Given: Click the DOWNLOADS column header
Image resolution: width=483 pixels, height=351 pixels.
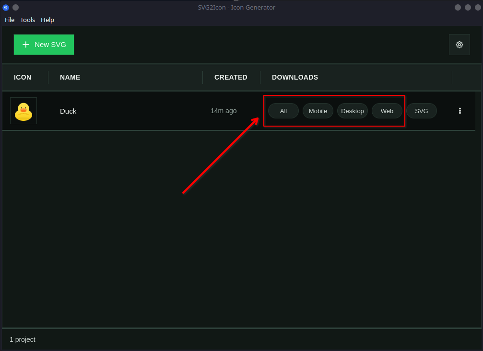Looking at the screenshot, I should (x=295, y=77).
